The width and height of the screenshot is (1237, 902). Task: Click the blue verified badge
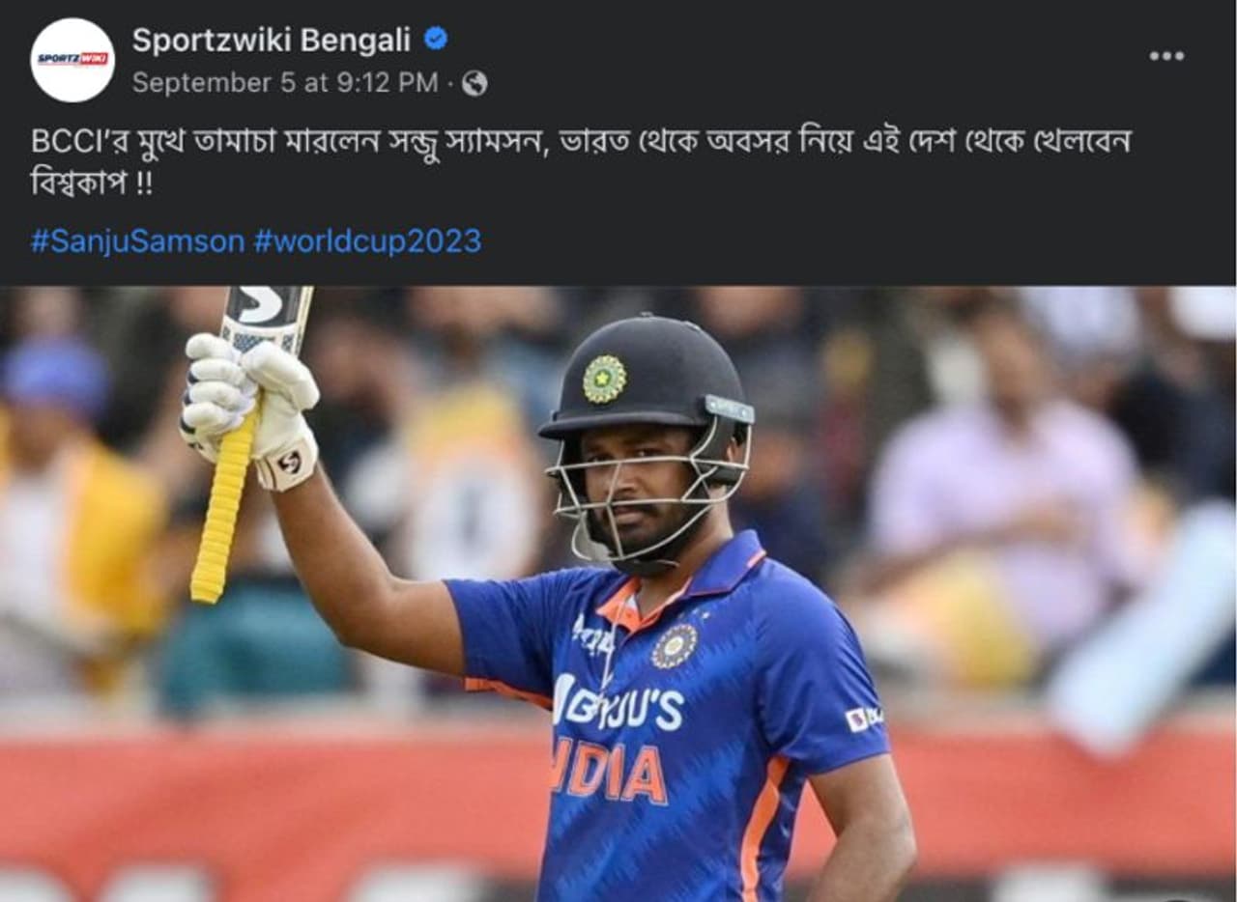(x=436, y=39)
